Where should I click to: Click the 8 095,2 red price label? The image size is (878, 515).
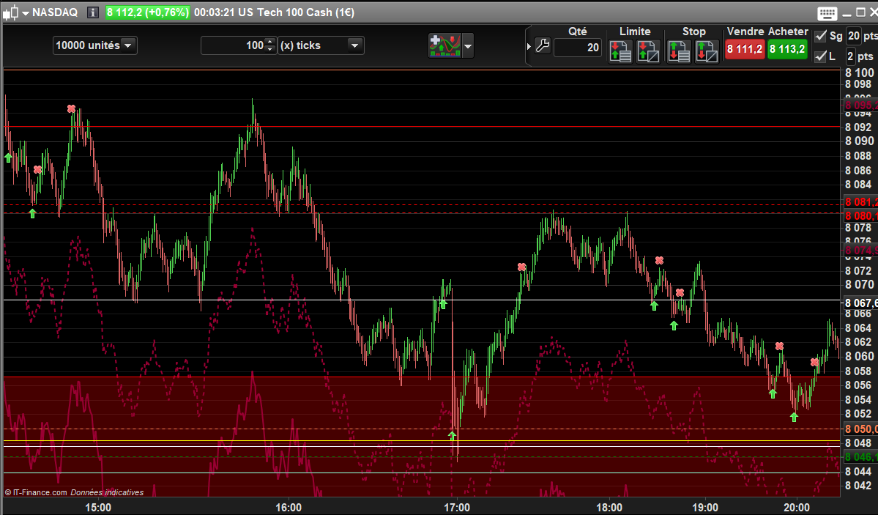[860, 105]
